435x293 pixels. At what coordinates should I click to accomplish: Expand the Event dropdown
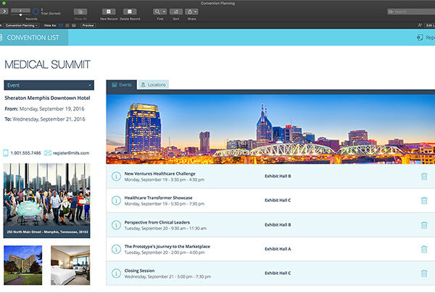point(49,85)
